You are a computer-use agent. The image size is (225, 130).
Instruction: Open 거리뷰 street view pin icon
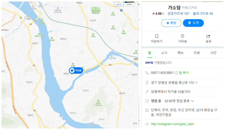coord(182,36)
